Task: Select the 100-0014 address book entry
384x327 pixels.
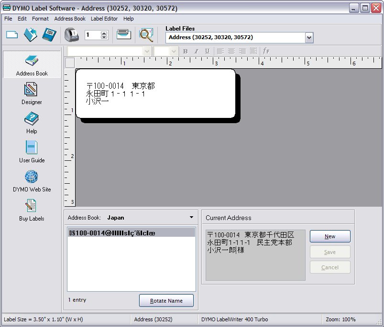Action: tap(132, 233)
